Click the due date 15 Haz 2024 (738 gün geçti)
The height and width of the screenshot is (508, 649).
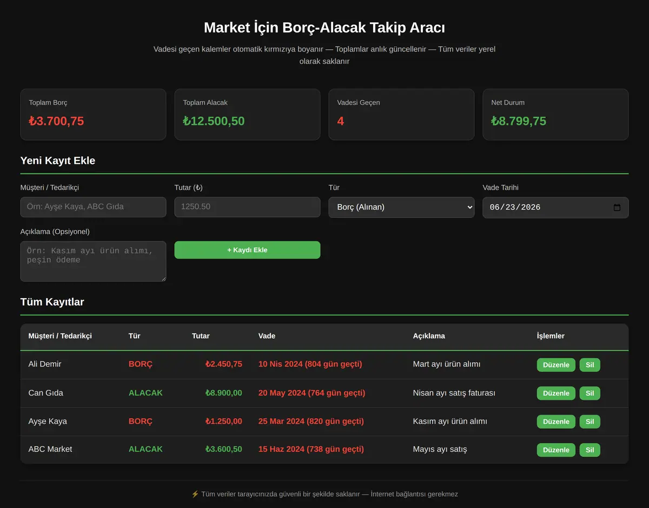(311, 449)
